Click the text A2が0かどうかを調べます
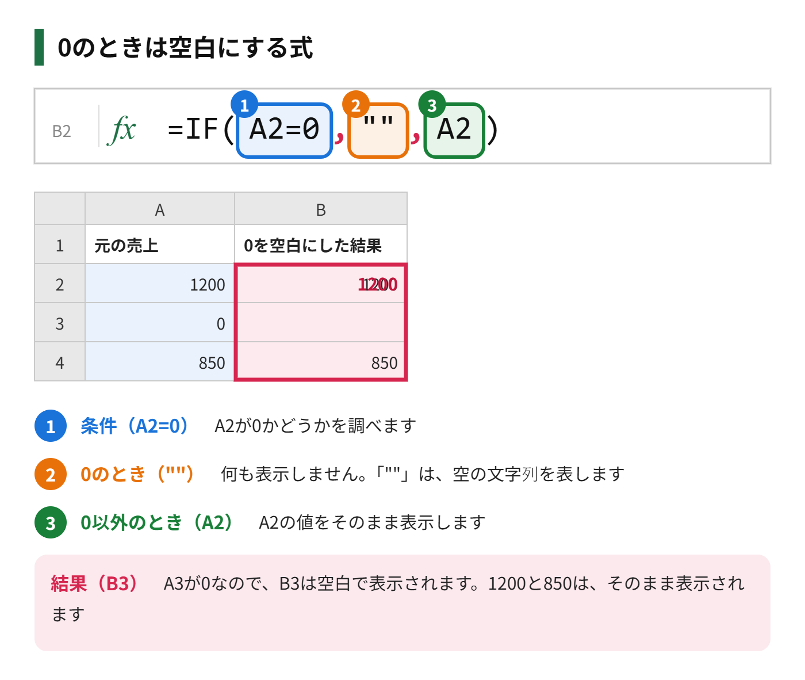The width and height of the screenshot is (805, 680). [x=315, y=426]
